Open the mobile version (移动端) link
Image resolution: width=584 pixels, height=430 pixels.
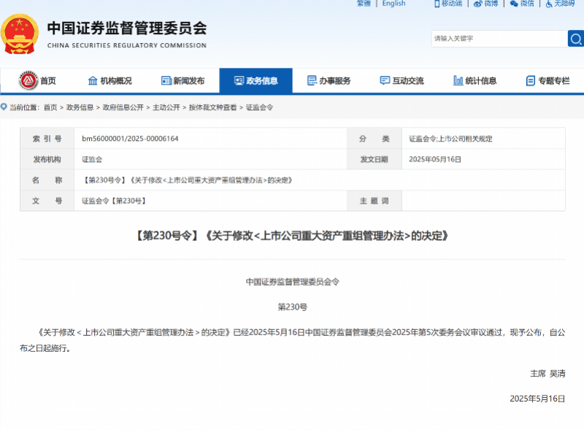pyautogui.click(x=448, y=4)
